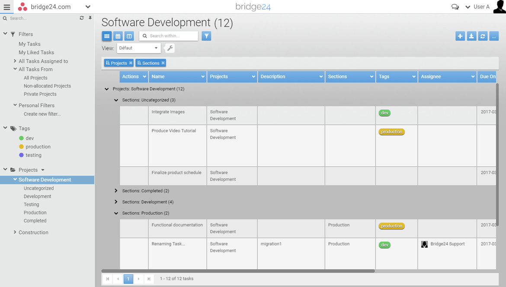This screenshot has height=287, width=506.
Task: Open Name column menu
Action: tap(203, 77)
